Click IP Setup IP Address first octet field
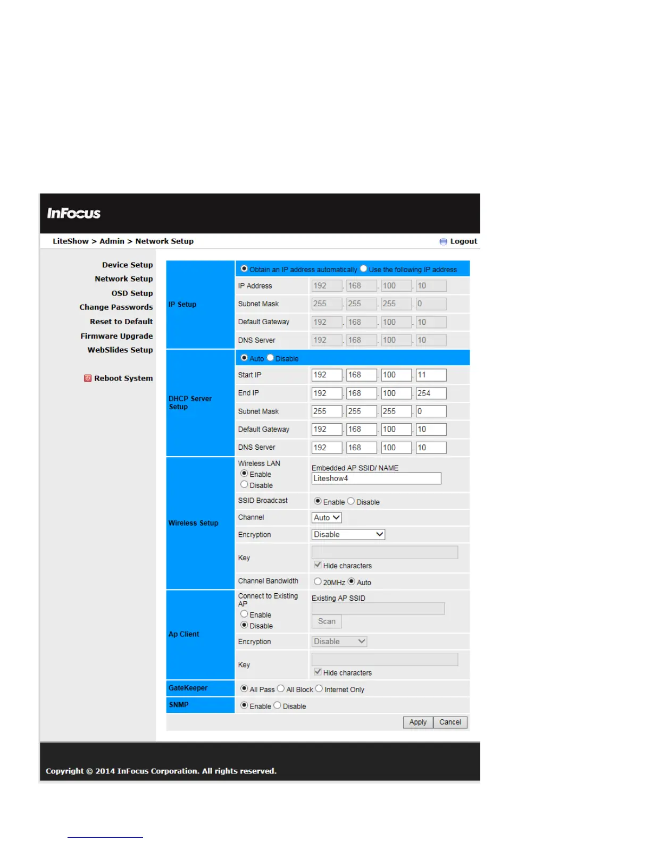This screenshot has height=842, width=651. click(327, 286)
